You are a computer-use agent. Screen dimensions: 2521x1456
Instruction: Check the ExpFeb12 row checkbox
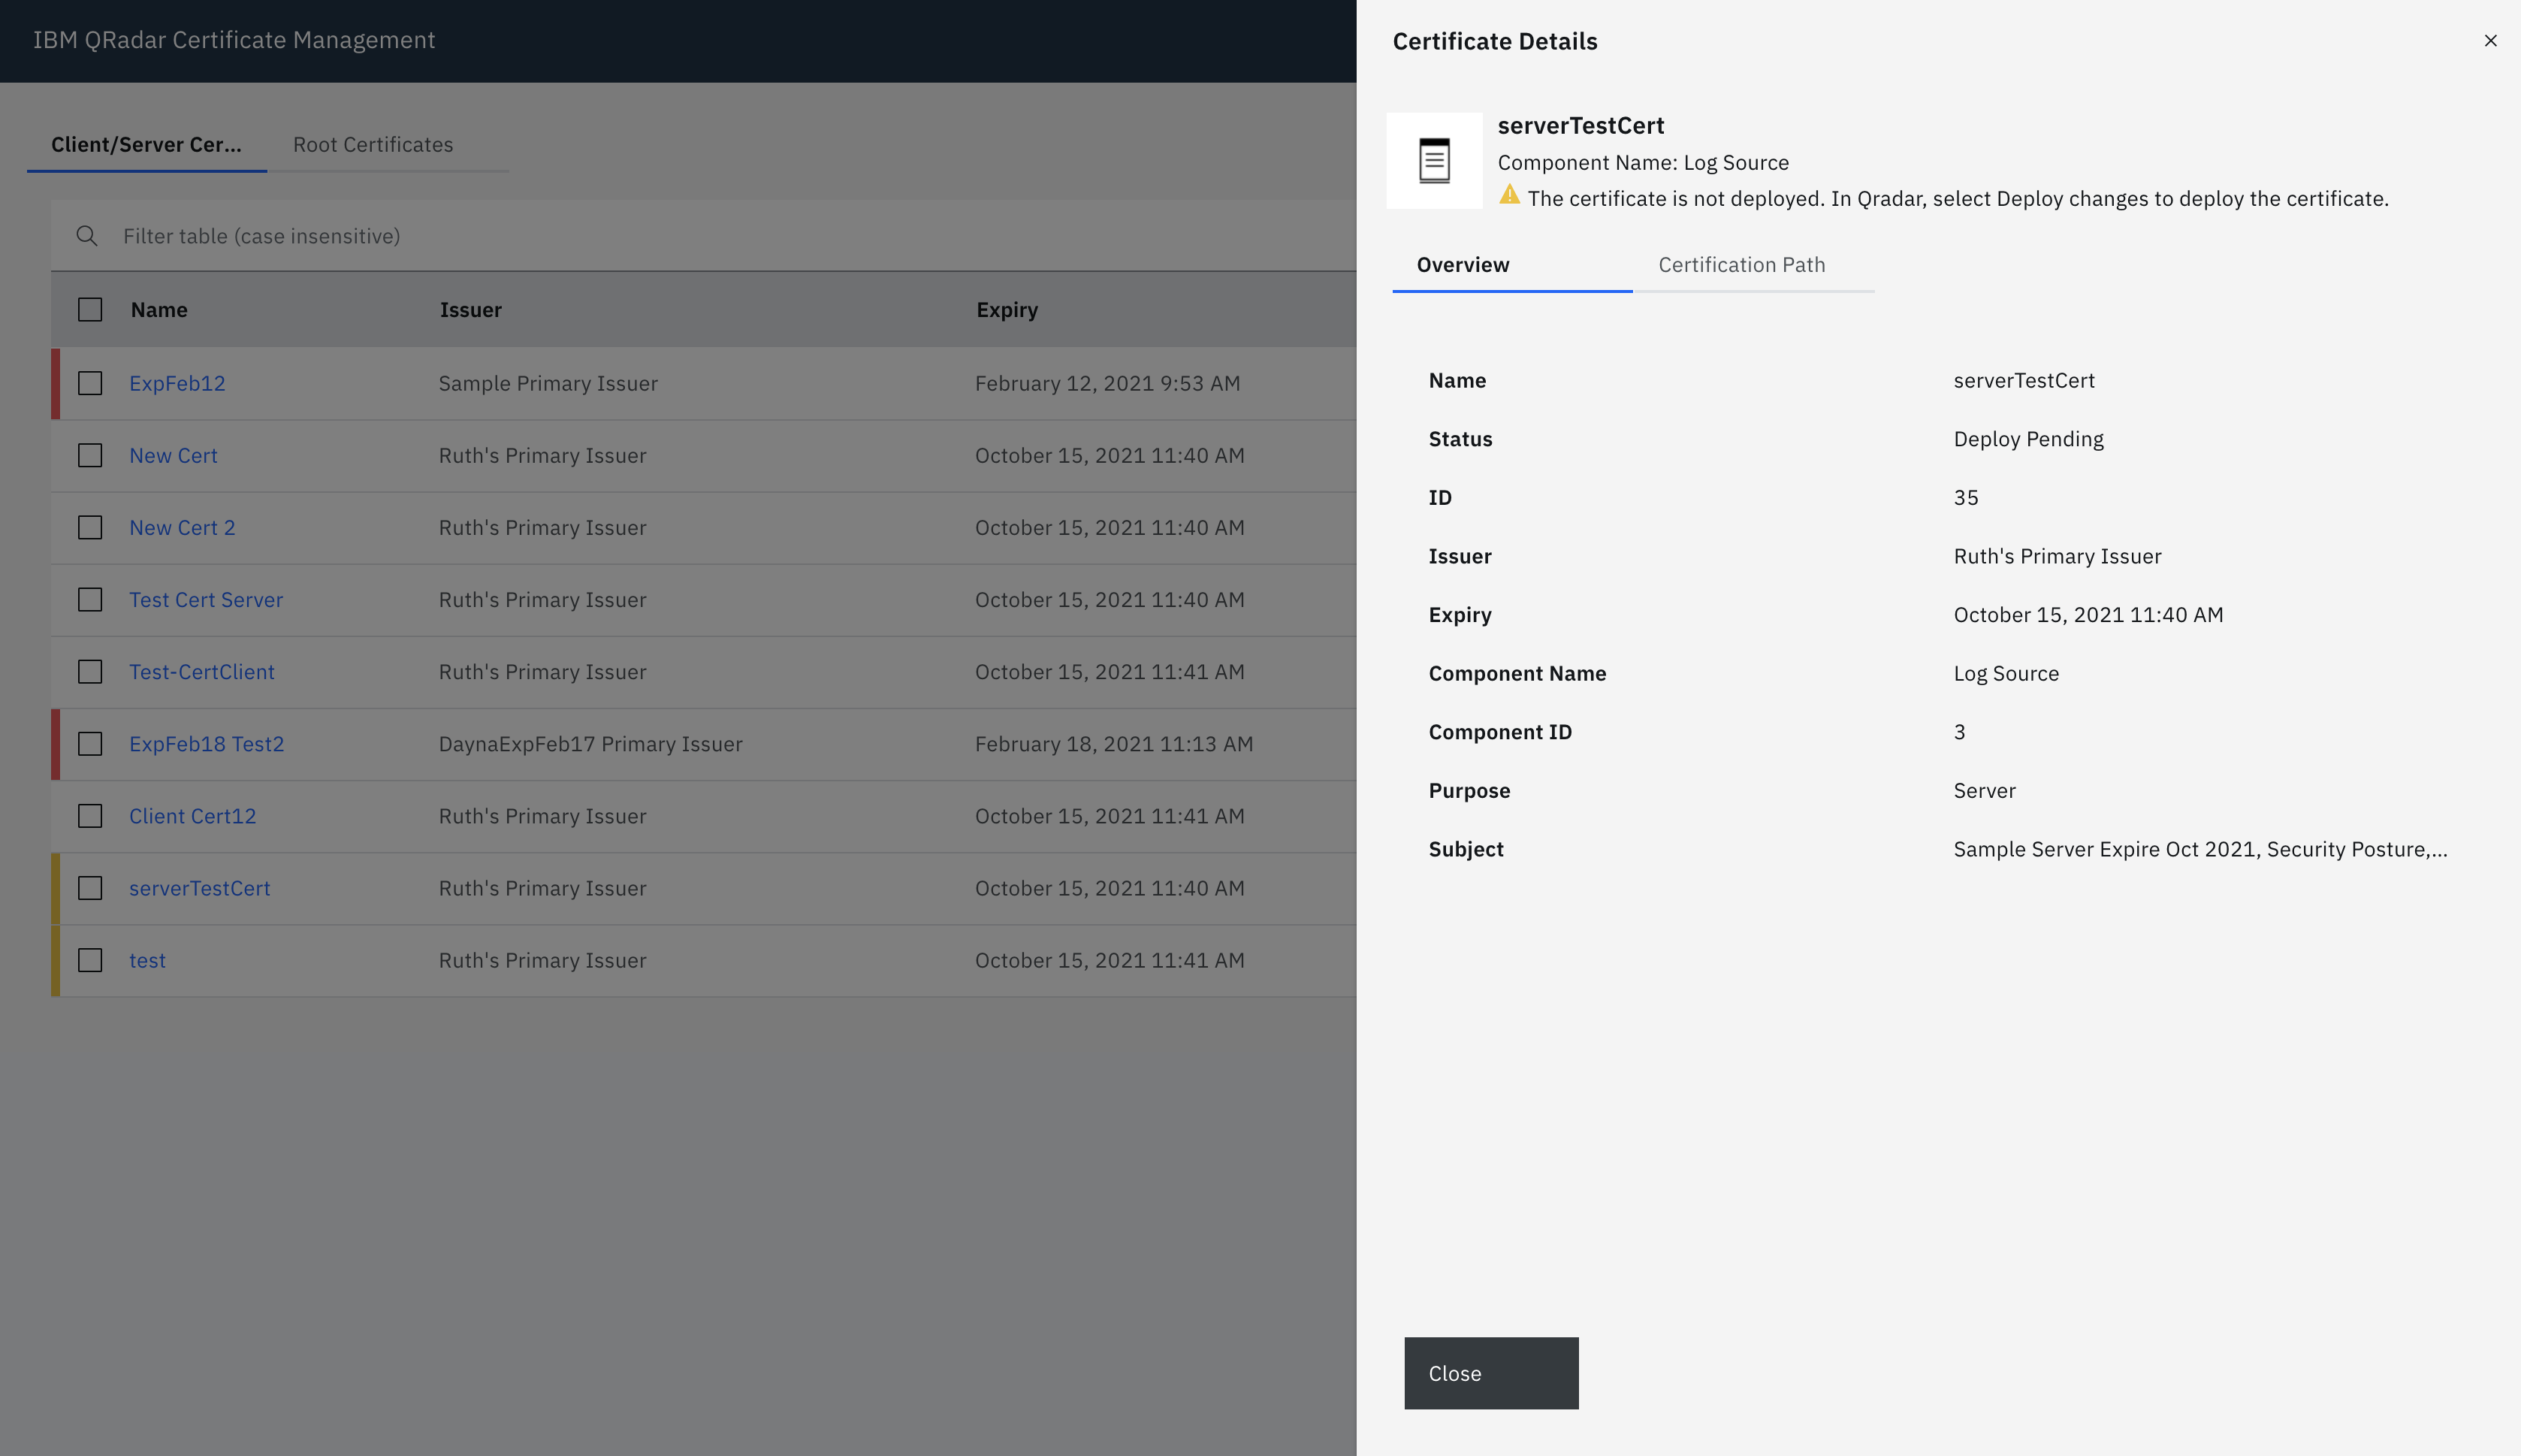pyautogui.click(x=90, y=384)
